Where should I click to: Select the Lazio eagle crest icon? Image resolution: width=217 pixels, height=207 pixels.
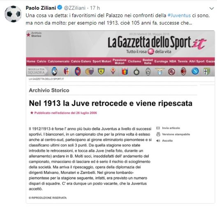click(160, 71)
